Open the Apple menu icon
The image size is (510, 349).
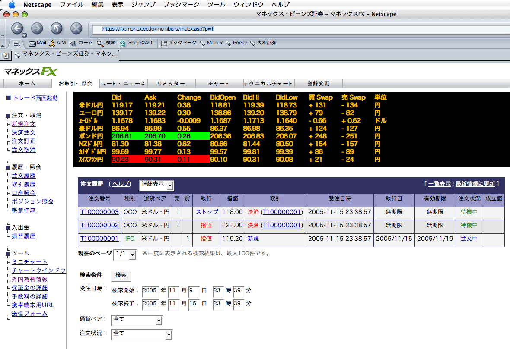pos(11,5)
